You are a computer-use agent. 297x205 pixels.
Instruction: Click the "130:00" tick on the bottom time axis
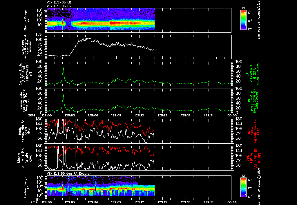click(231, 202)
